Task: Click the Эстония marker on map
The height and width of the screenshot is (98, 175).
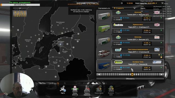Action: click(x=60, y=44)
